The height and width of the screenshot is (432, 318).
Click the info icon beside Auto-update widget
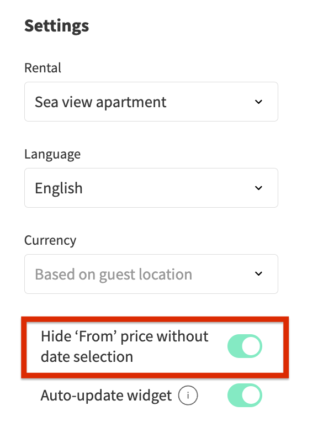(x=188, y=396)
